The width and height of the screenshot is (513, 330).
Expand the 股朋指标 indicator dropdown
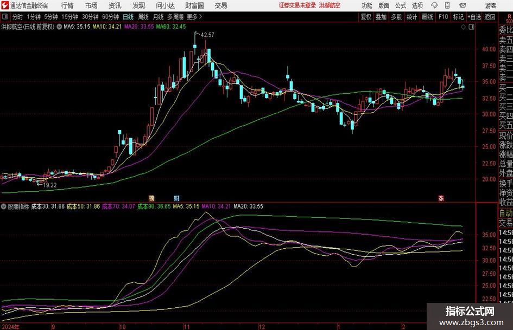click(4, 206)
